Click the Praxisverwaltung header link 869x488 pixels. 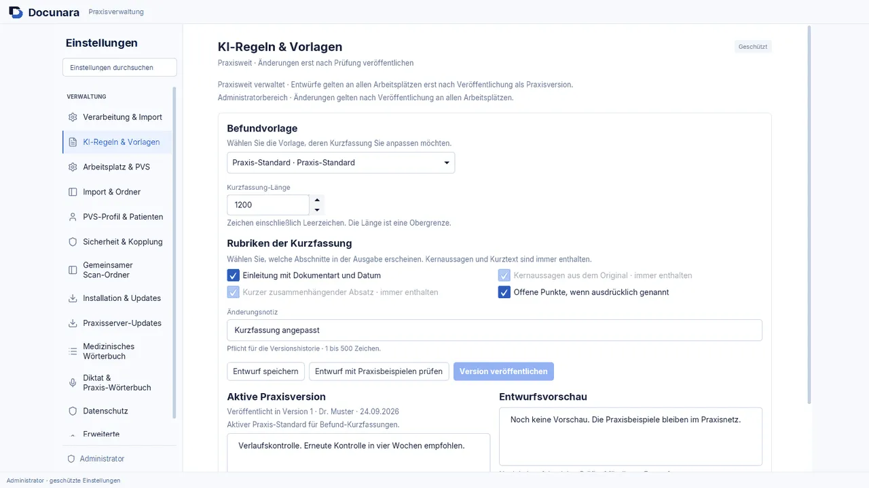116,12
